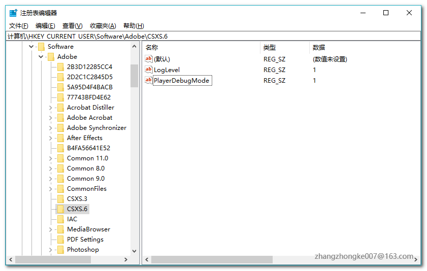Click the PlayerDebugMode string value icon

148,80
